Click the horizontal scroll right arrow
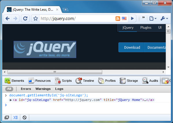This screenshot has height=123, width=173. coord(163,72)
